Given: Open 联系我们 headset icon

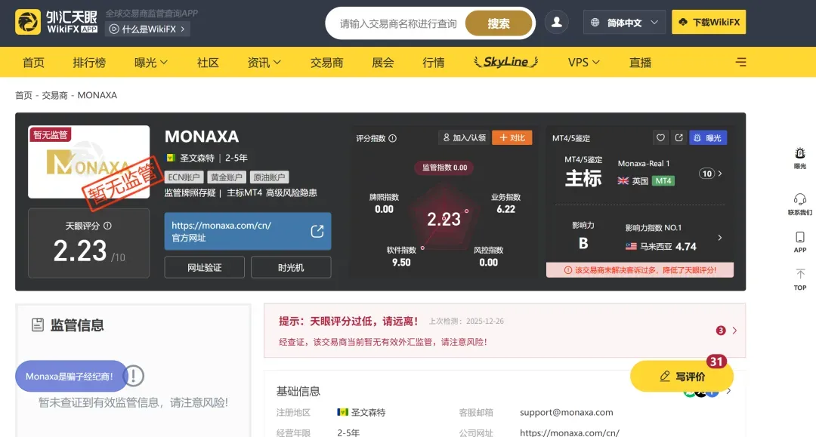Looking at the screenshot, I should [x=800, y=205].
